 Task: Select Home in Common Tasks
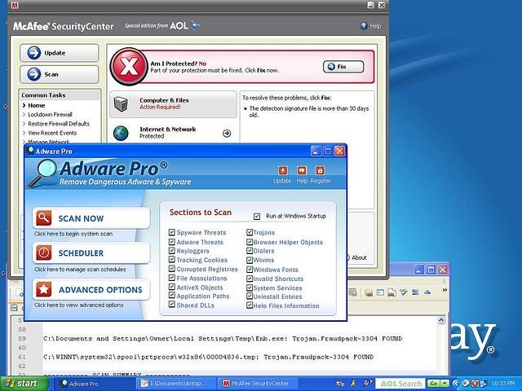click(x=37, y=105)
